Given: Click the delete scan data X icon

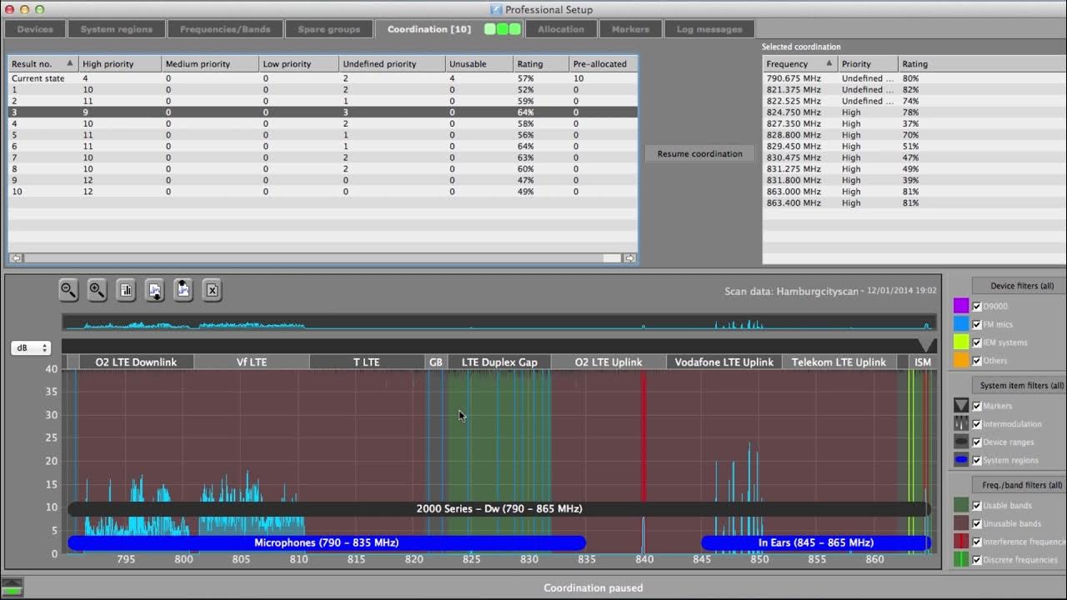Looking at the screenshot, I should [x=212, y=290].
